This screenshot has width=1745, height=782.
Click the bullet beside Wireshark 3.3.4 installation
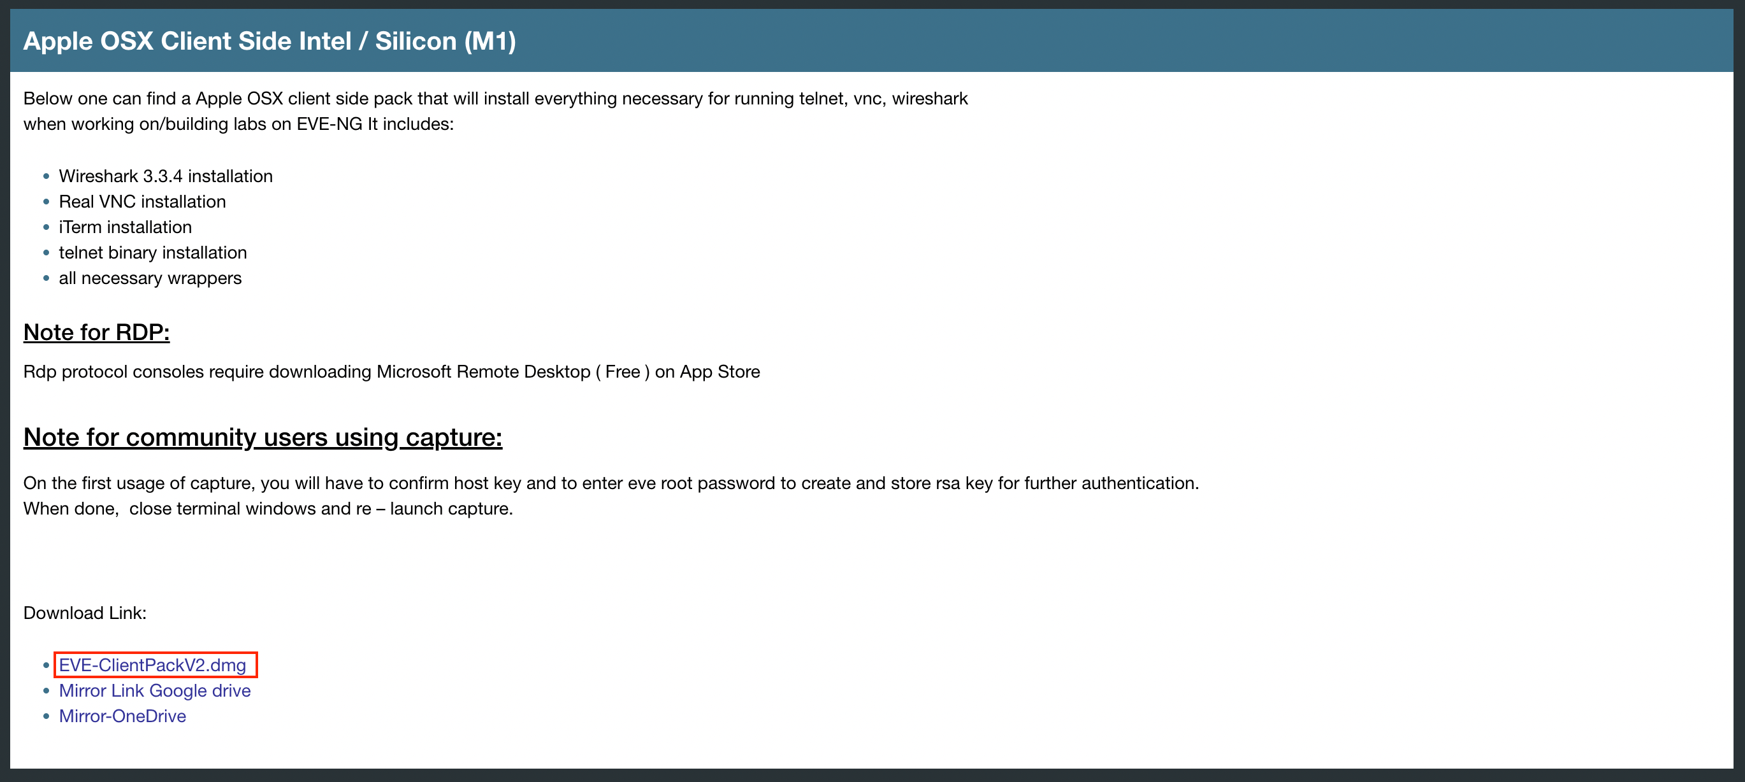(x=46, y=176)
